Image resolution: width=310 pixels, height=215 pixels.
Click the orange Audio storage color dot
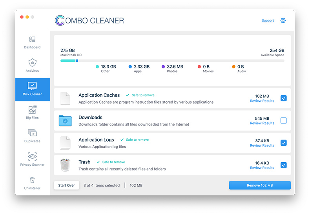[234, 66]
